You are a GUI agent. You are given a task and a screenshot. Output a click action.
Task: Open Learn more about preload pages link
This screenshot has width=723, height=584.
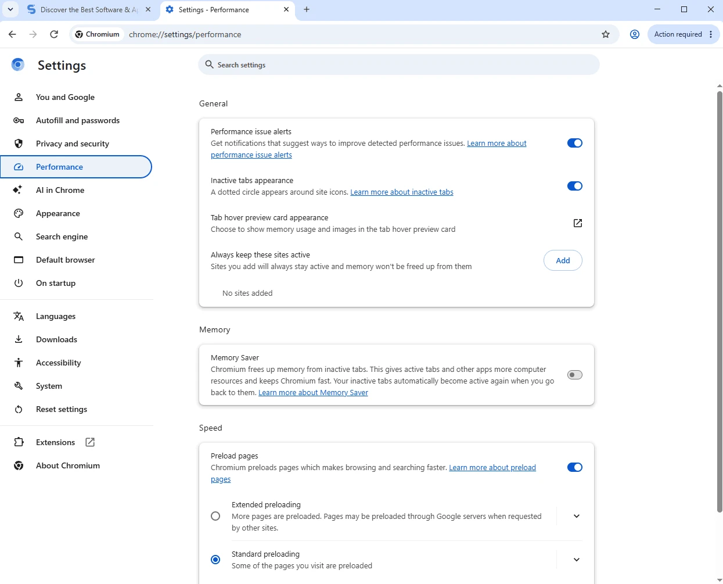(x=492, y=468)
